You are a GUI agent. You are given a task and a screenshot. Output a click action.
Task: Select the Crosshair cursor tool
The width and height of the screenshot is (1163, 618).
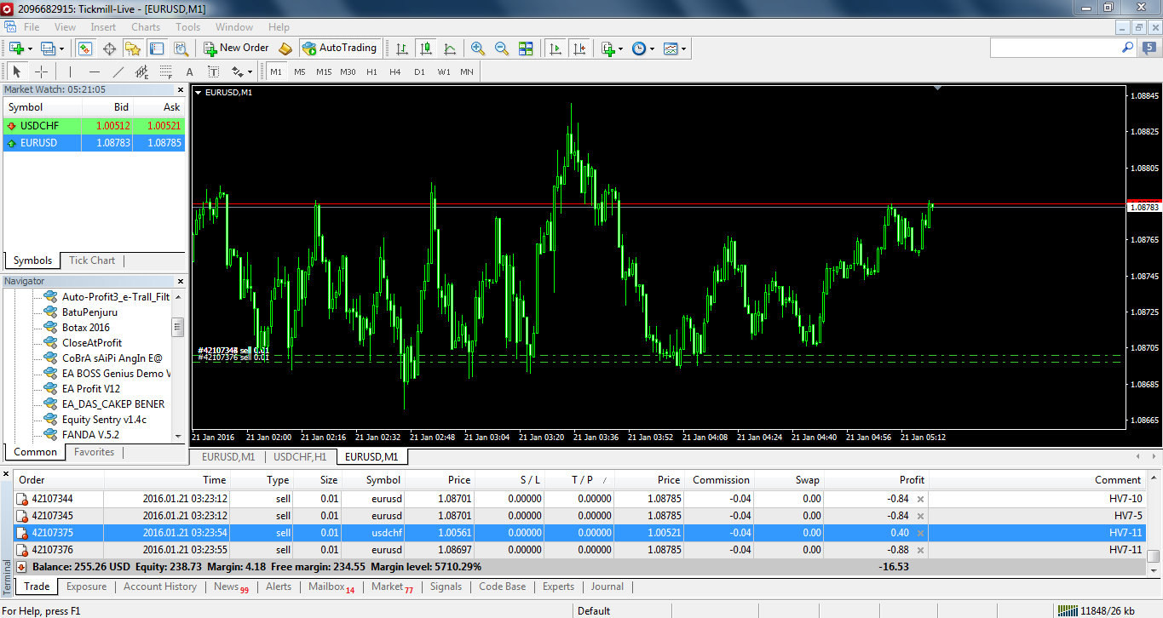click(41, 72)
